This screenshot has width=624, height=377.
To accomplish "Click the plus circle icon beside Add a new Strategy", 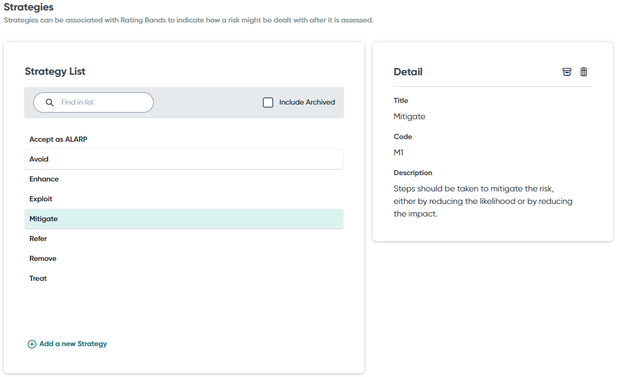I will (x=32, y=344).
